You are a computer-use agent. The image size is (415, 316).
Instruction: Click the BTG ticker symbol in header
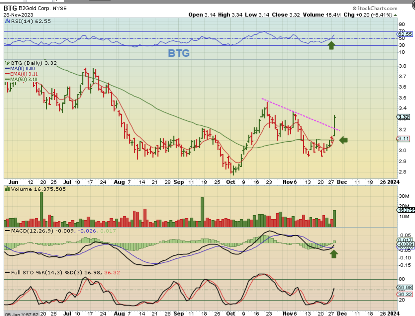click(10, 8)
